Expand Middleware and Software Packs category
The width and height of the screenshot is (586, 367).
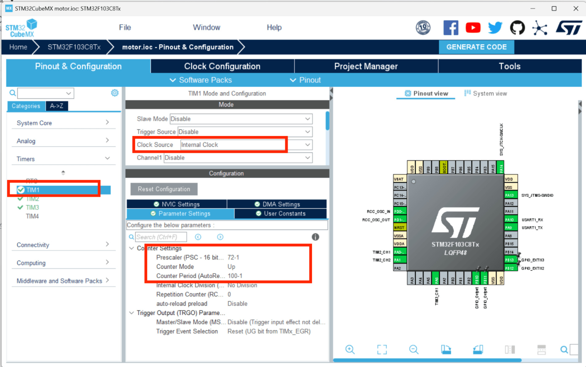pyautogui.click(x=63, y=281)
